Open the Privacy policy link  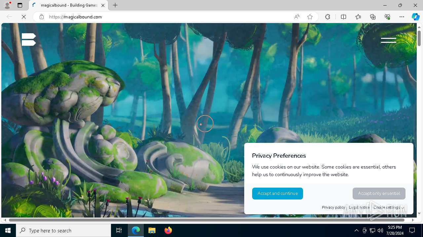pos(333,207)
